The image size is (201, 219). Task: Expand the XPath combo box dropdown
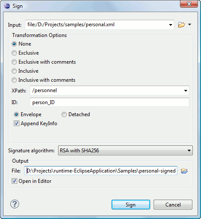186,91
